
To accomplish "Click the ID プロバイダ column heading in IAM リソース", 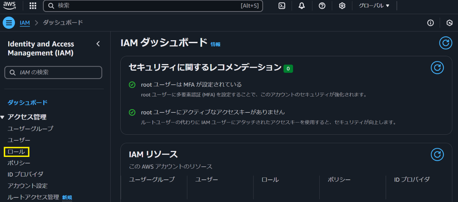I will coord(412,179).
